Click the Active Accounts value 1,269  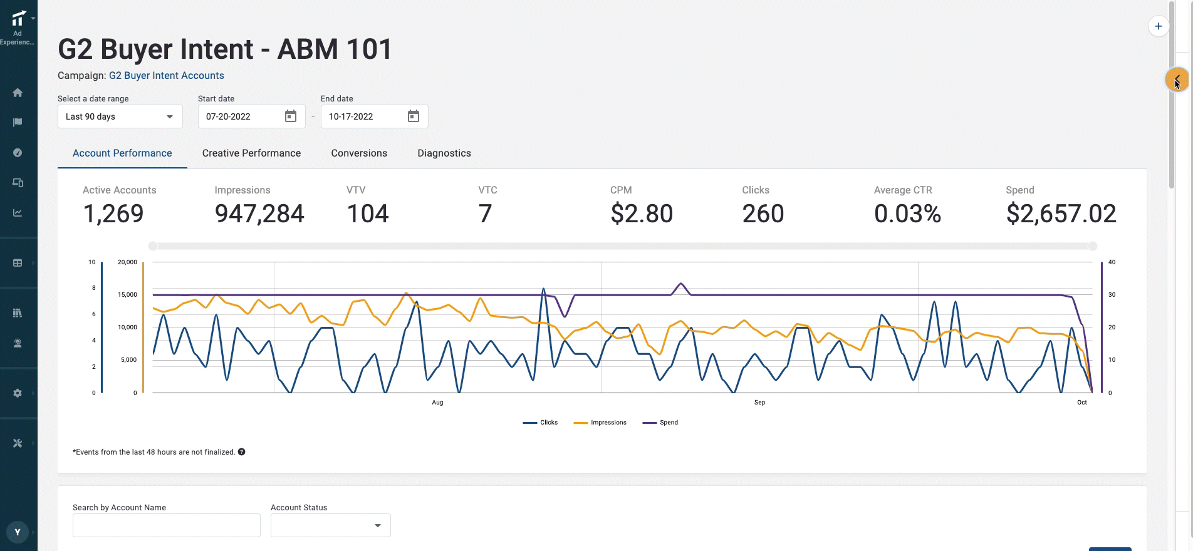coord(113,214)
